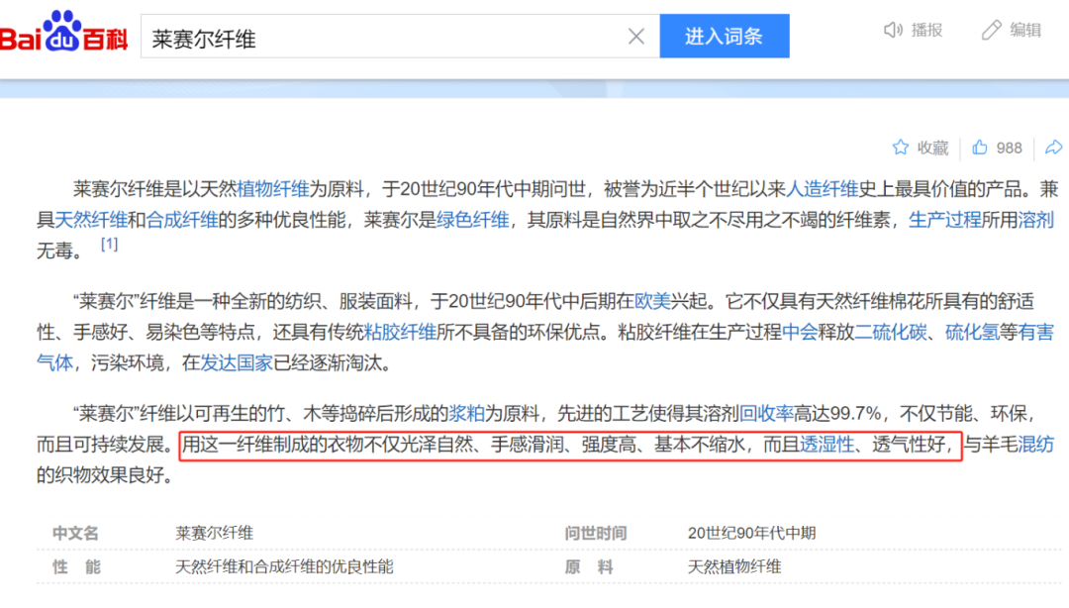Open the 欧美 link

[652, 301]
